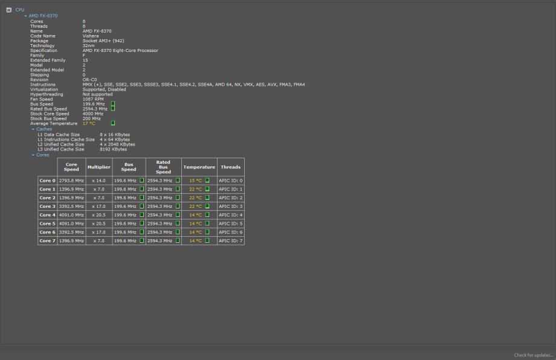Click Core 3 temperature graph icon

pyautogui.click(x=207, y=206)
